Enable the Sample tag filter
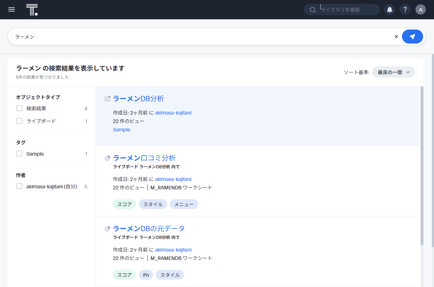This screenshot has height=287, width=434. pyautogui.click(x=19, y=154)
